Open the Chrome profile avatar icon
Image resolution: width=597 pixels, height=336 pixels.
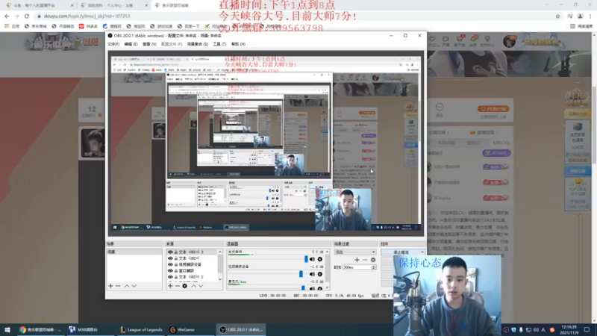[x=581, y=16]
